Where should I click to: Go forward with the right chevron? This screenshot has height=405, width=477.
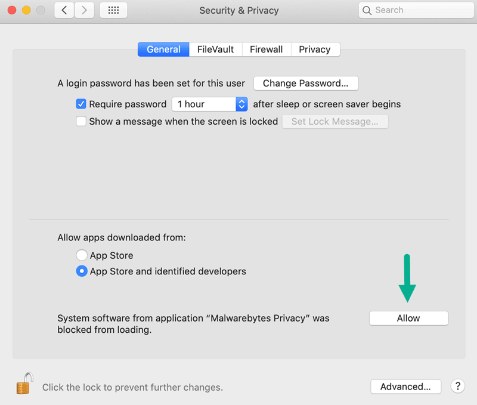point(84,10)
